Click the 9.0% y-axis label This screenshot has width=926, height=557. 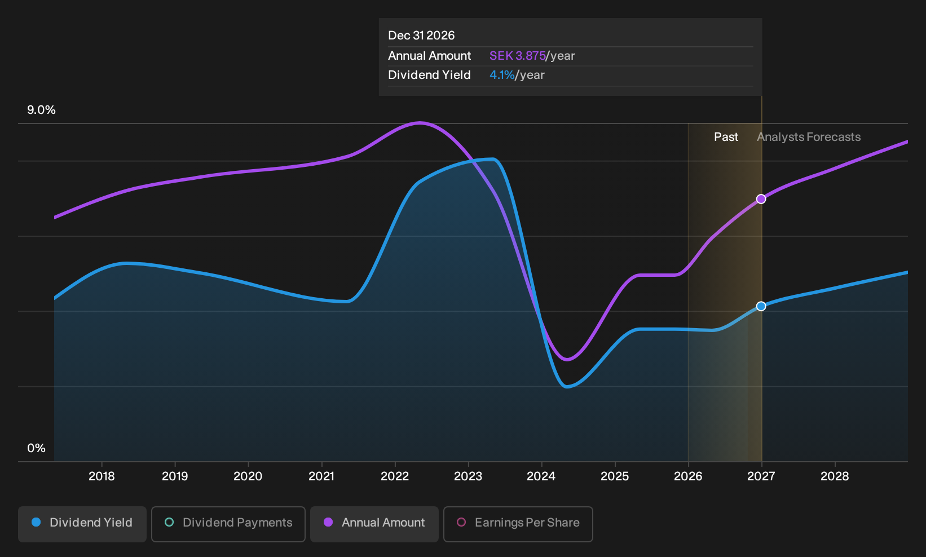point(41,110)
